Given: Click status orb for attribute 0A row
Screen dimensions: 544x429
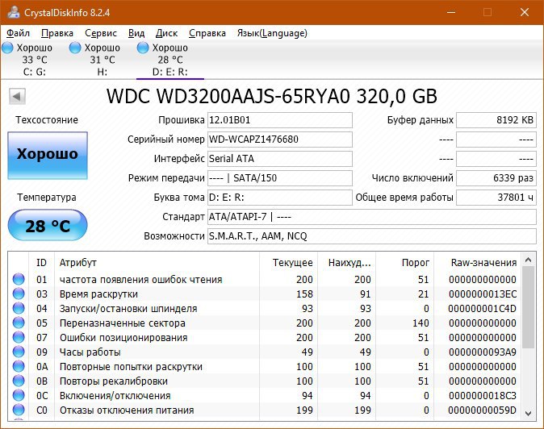Looking at the screenshot, I should (19, 367).
